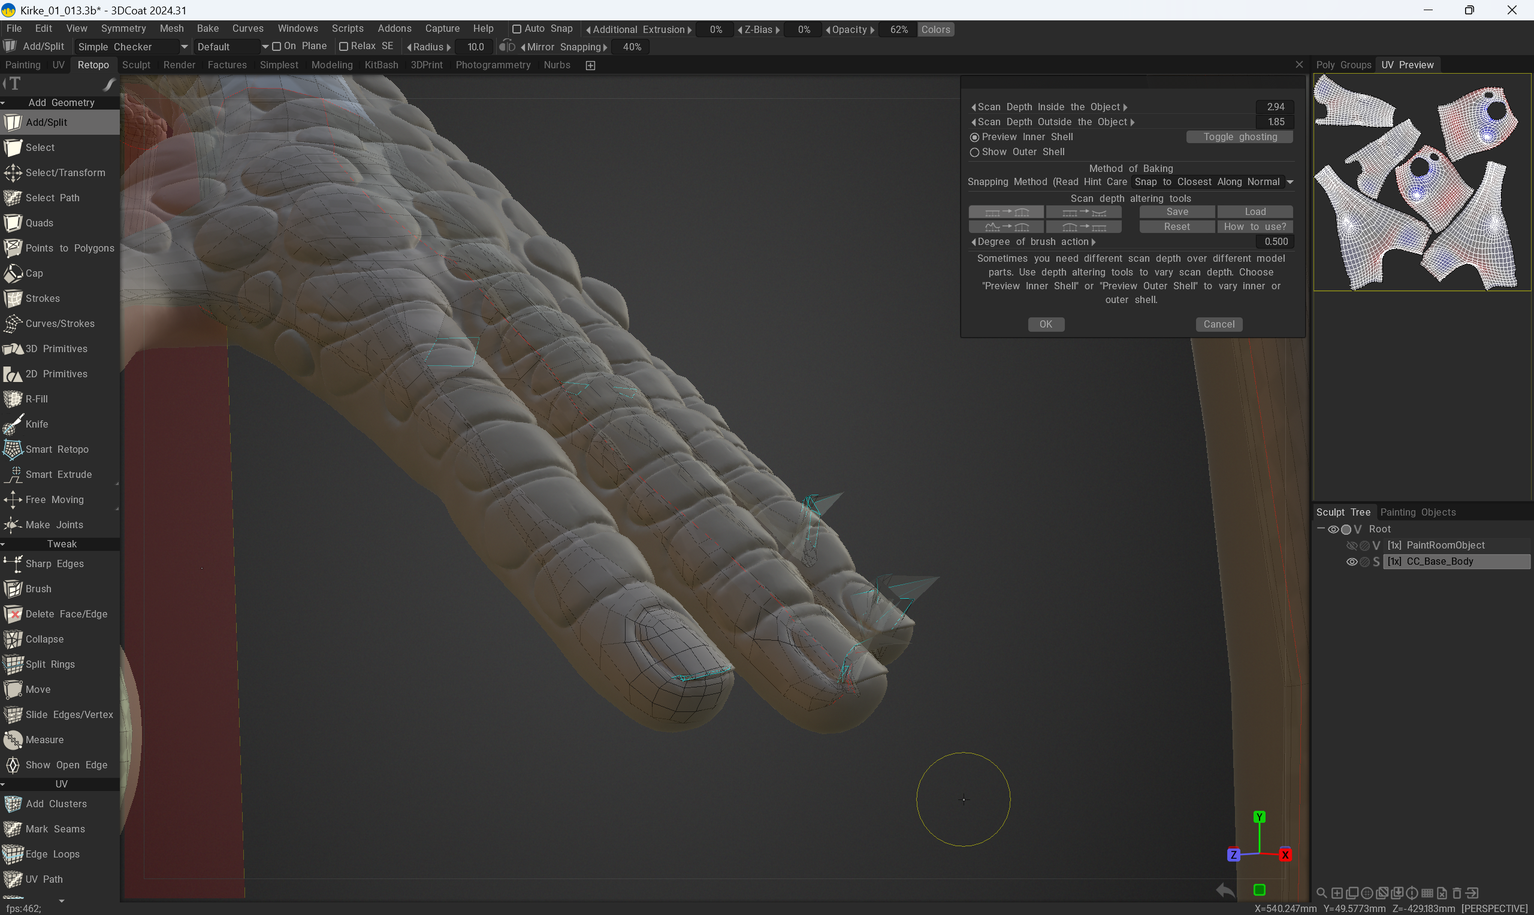
Task: Toggle visibility of CC_Base_Body layer
Action: 1351,562
